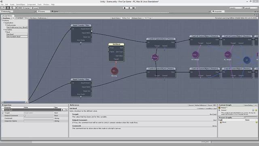Toggle the Center pivot mode button
This screenshot has width=259, height=146.
pyautogui.click(x=26, y=8)
